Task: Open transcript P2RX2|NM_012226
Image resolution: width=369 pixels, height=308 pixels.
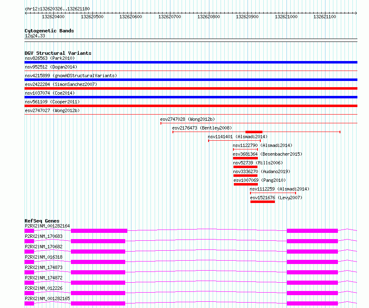Action: click(x=44, y=288)
